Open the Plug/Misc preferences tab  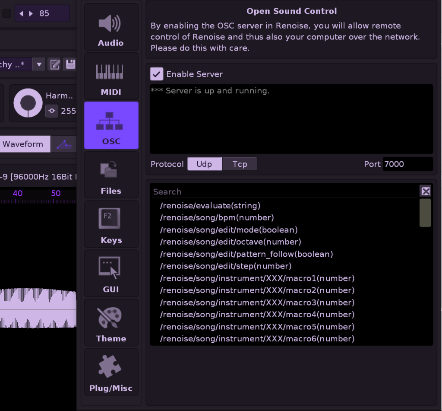click(111, 372)
